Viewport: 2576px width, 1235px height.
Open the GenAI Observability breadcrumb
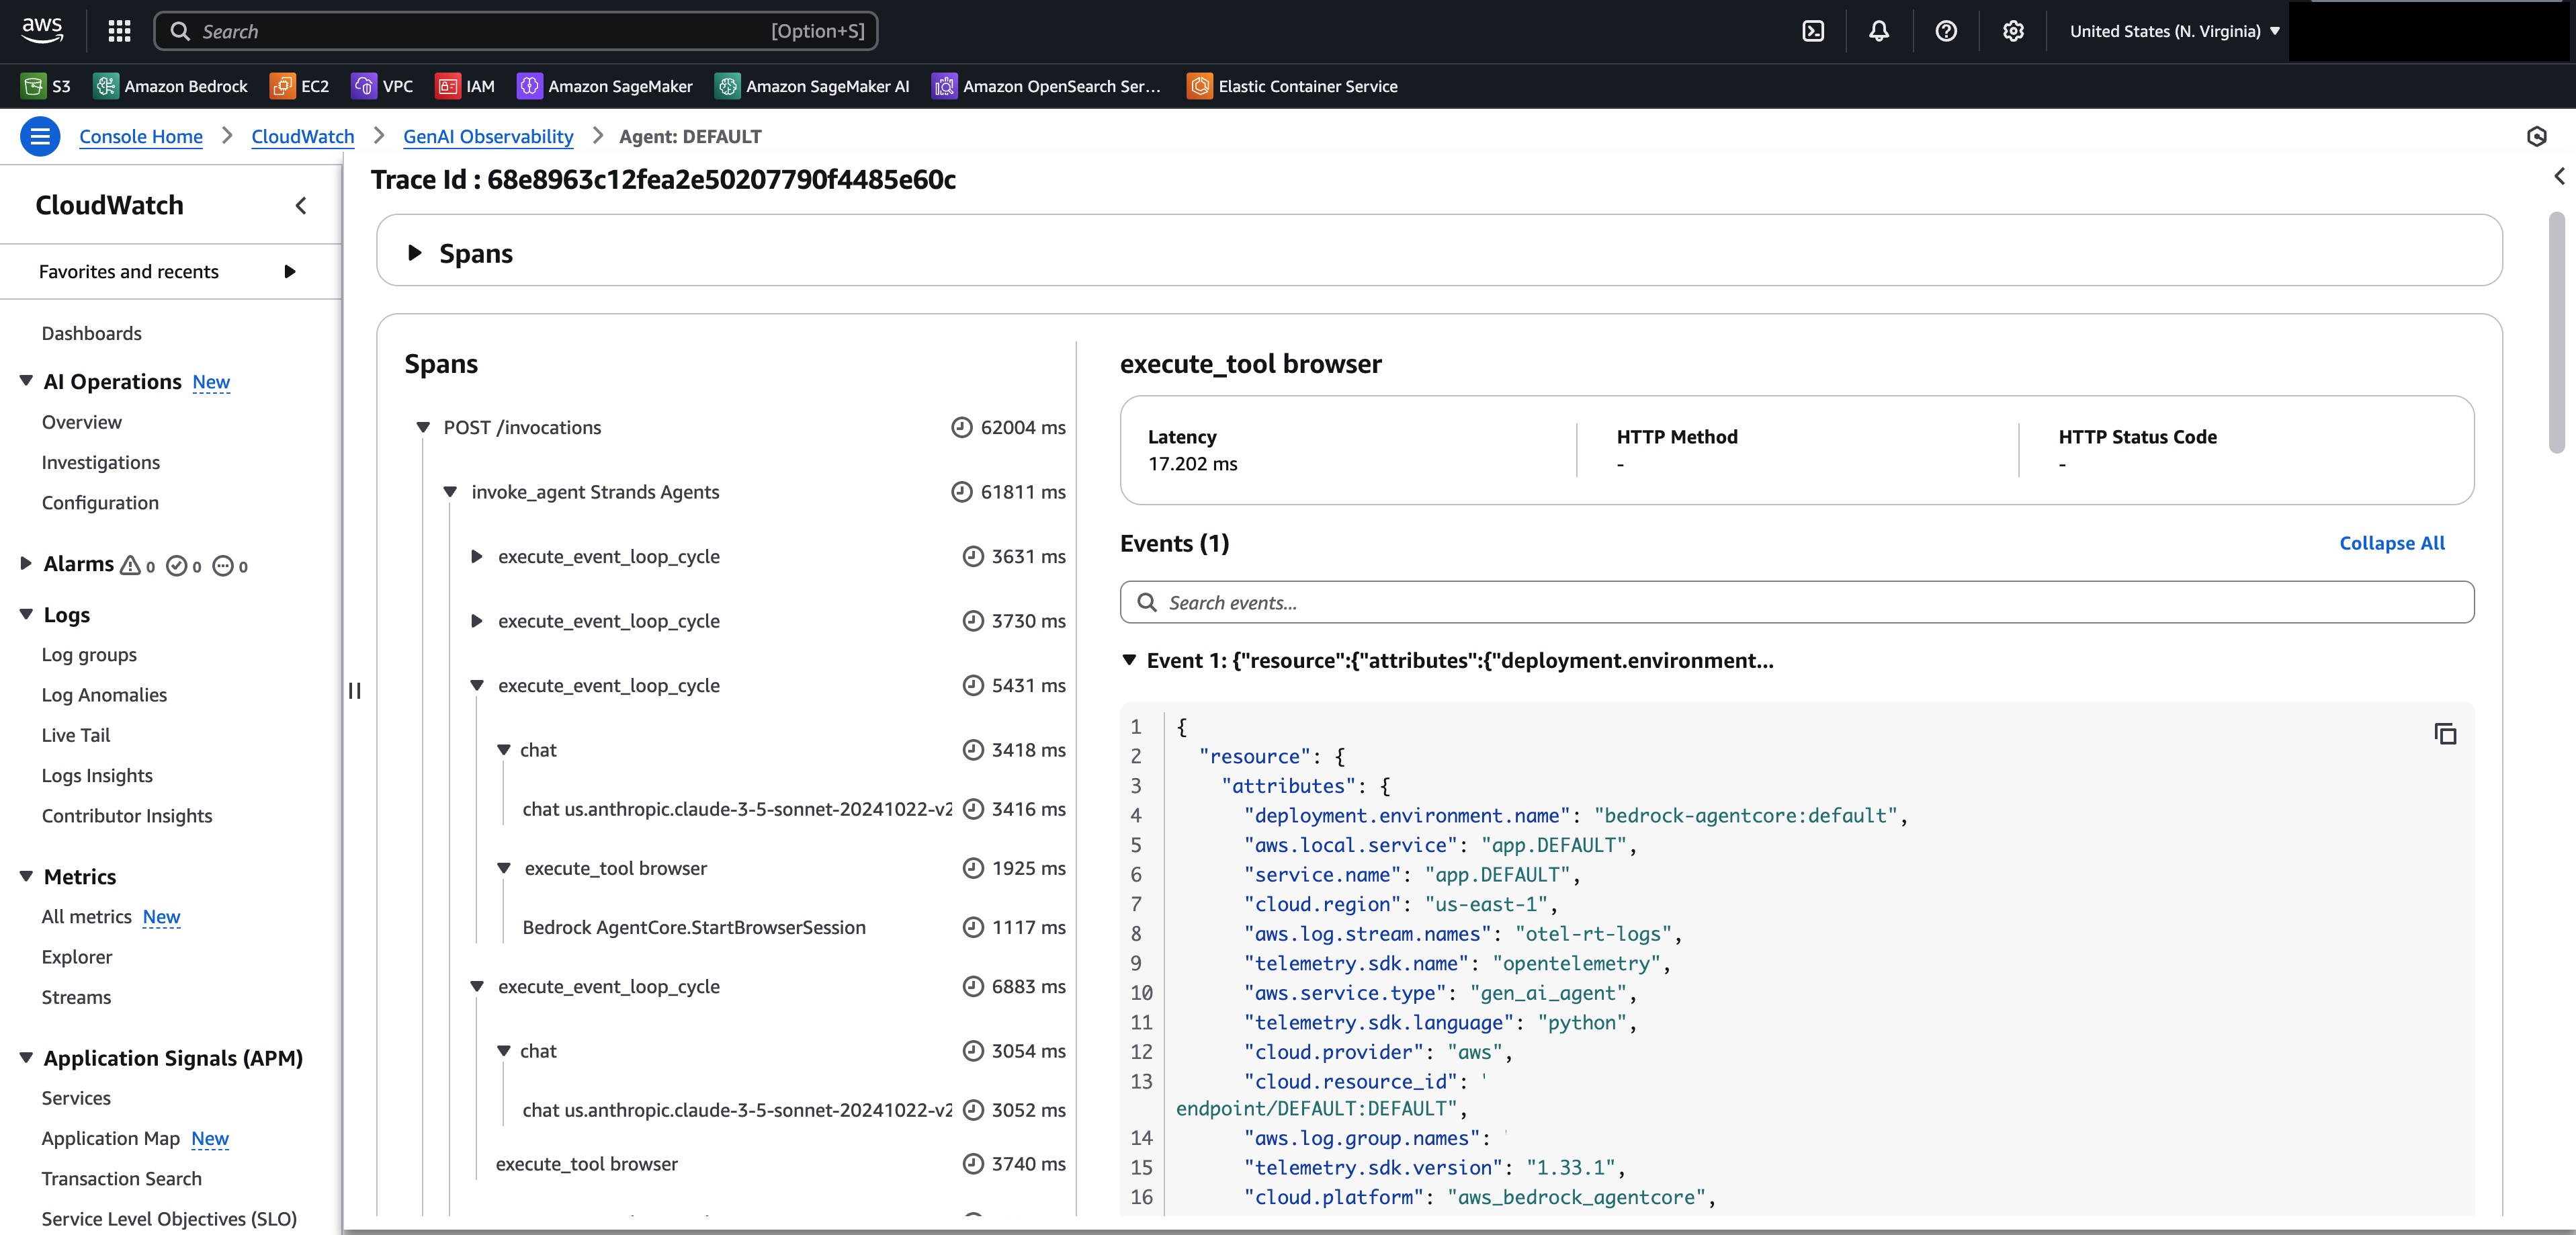(487, 136)
